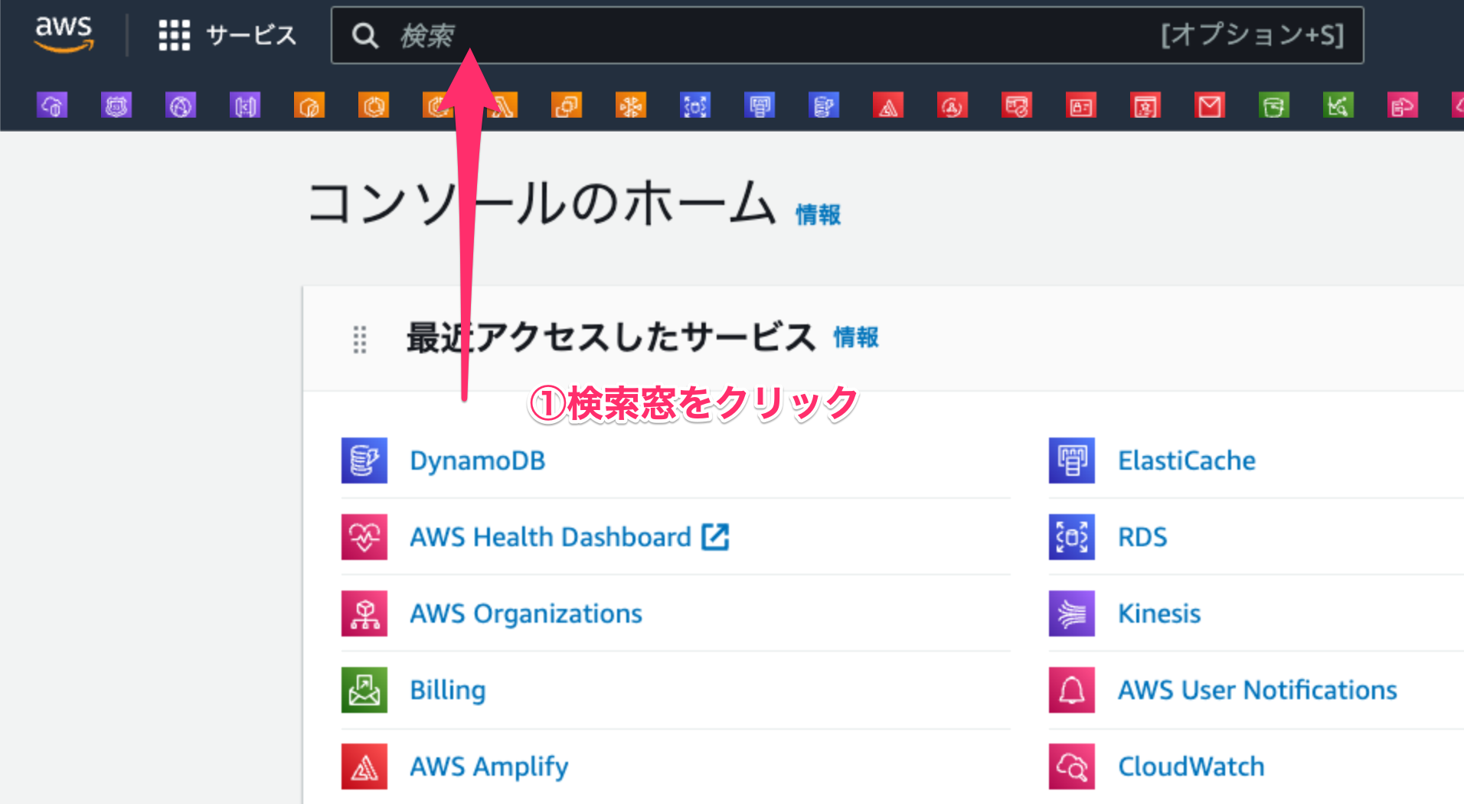Viewport: 1464px width, 804px height.
Task: Click the purple Kinesis stream icon
Action: click(x=1072, y=614)
